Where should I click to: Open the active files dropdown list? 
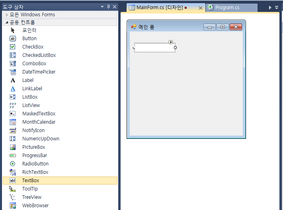(x=277, y=8)
